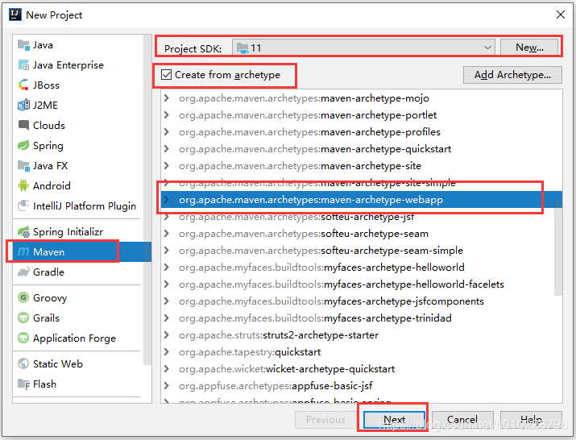The width and height of the screenshot is (576, 440).
Task: Click the disabled Previous button
Action: (x=325, y=419)
